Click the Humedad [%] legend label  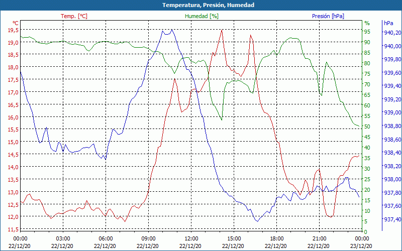(x=202, y=16)
